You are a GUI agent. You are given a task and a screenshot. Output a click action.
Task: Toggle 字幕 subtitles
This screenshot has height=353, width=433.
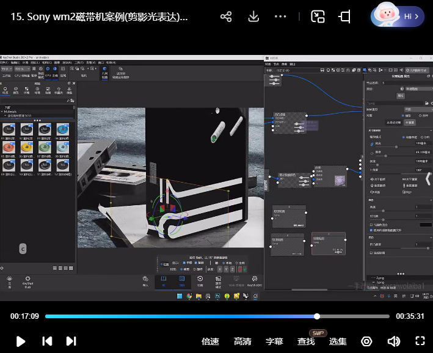274,341
